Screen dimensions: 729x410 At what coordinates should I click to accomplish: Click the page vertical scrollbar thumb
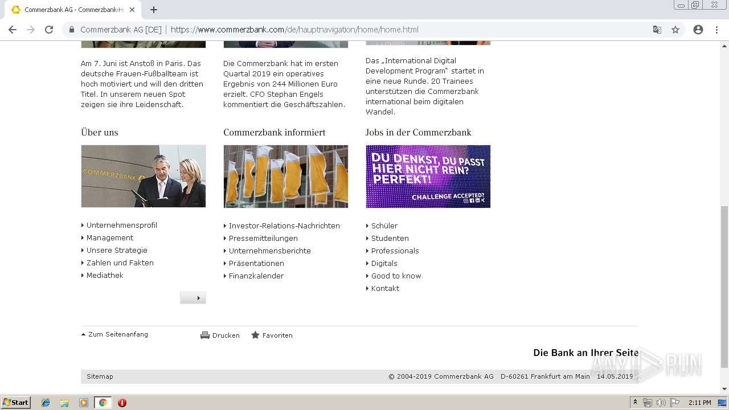(724, 286)
